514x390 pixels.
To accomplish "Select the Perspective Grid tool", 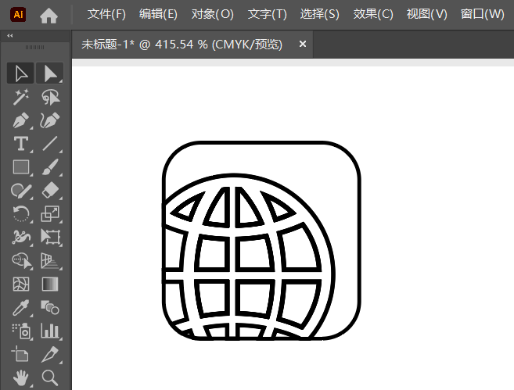I will (x=50, y=261).
